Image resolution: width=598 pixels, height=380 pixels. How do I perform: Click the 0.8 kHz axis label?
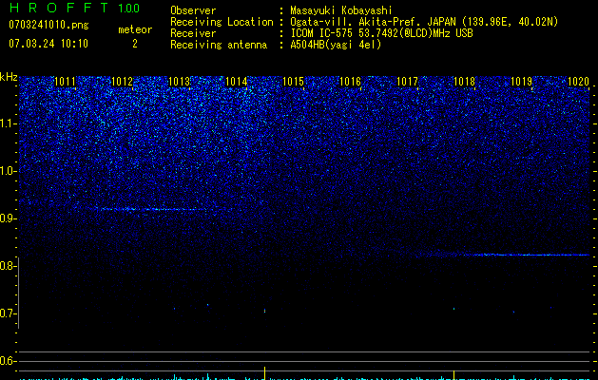tap(9, 266)
